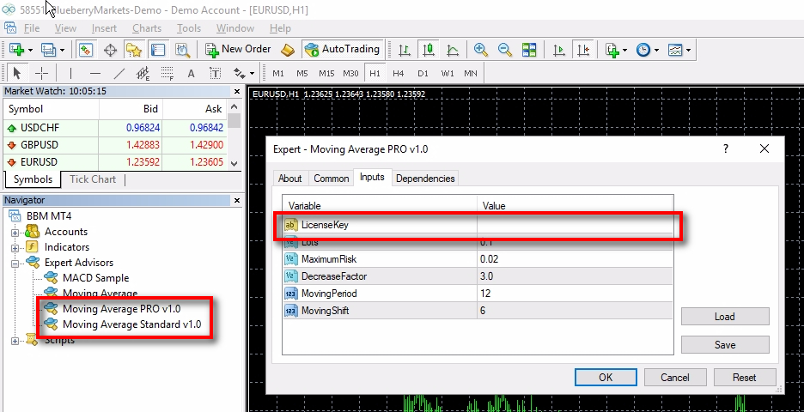Click the Reset button
The width and height of the screenshot is (804, 412).
point(744,377)
